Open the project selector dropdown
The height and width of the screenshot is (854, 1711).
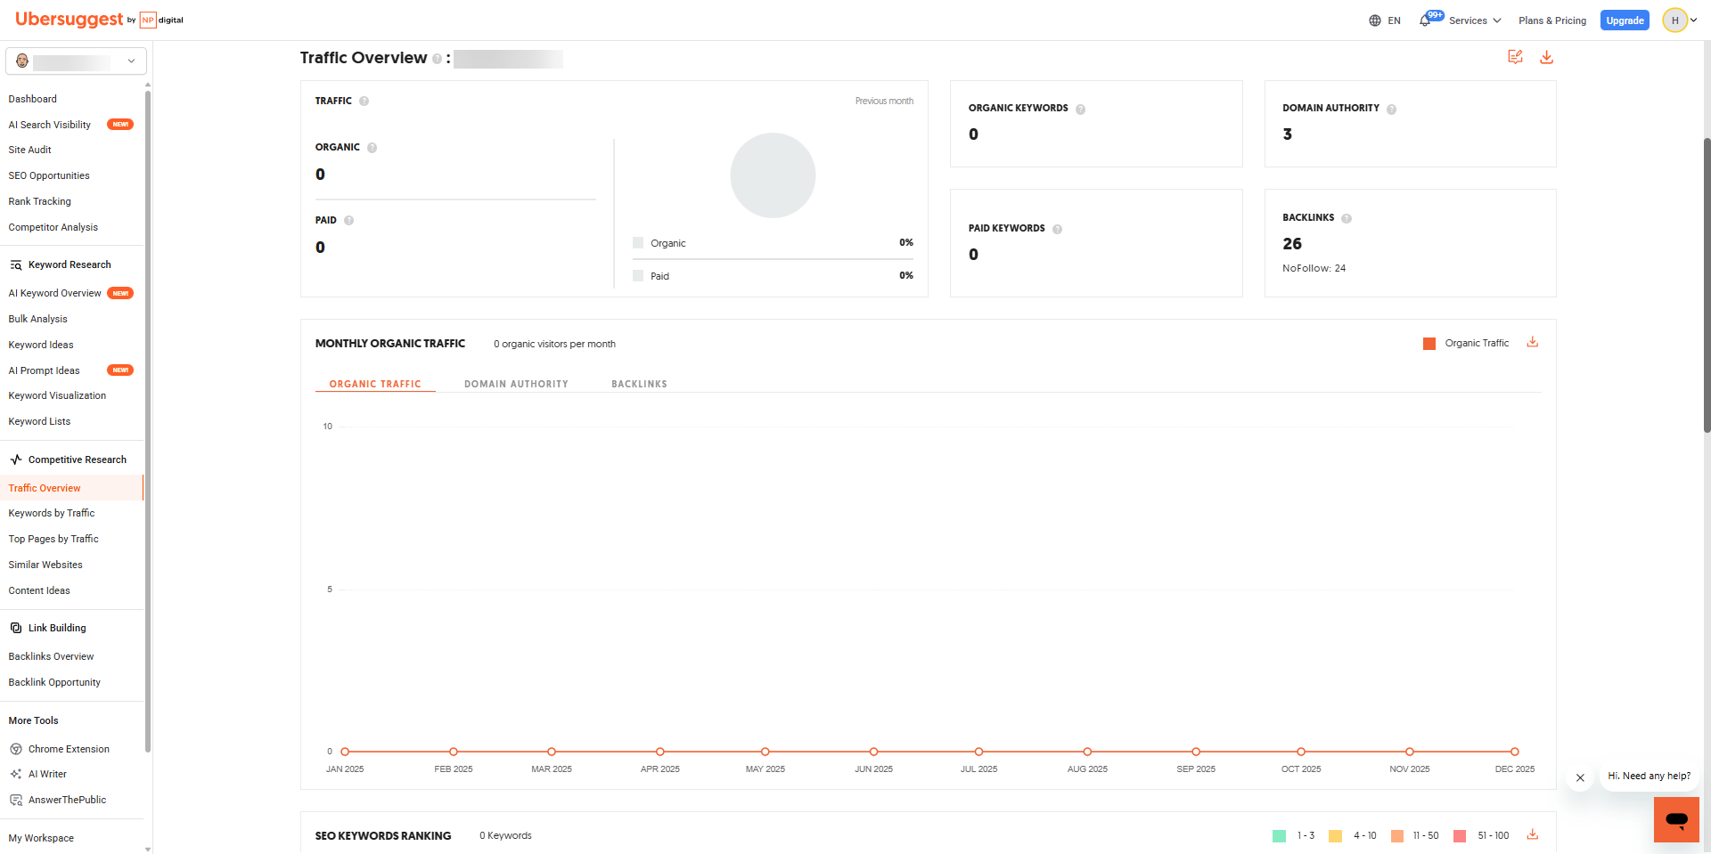pyautogui.click(x=76, y=61)
